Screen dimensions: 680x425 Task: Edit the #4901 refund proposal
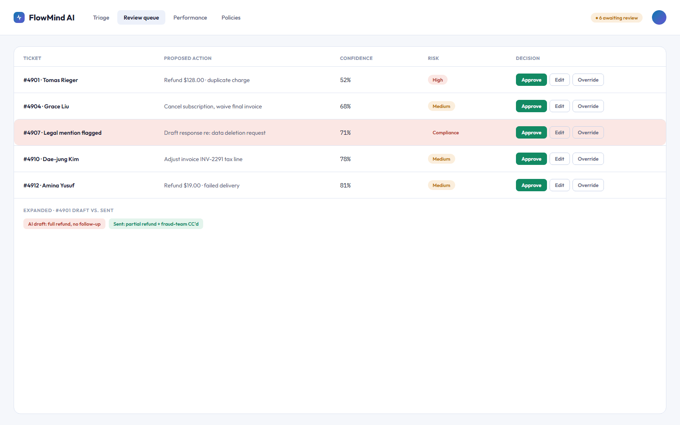pos(559,80)
